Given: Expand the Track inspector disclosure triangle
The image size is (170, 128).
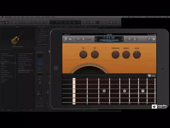Looking at the screenshot, I should click(x=37, y=44).
